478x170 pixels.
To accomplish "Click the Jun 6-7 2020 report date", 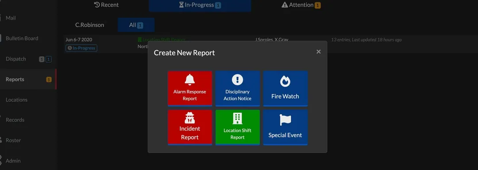I will pyautogui.click(x=79, y=39).
